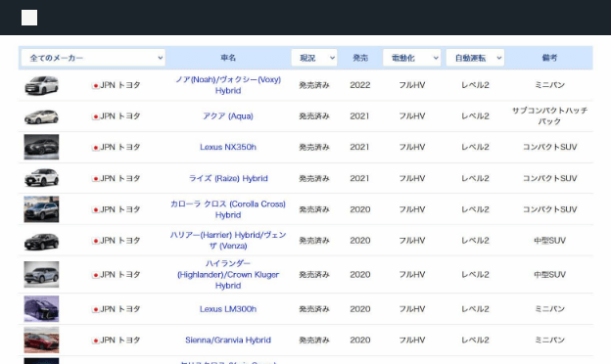Open the 自動運転 autonomy filter dropdown
Image resolution: width=611 pixels, height=364 pixels.
475,58
